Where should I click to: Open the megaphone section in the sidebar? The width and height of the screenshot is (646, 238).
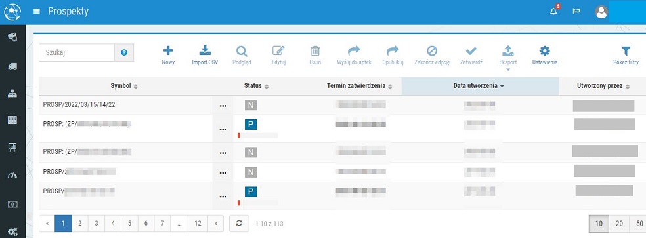[12, 37]
